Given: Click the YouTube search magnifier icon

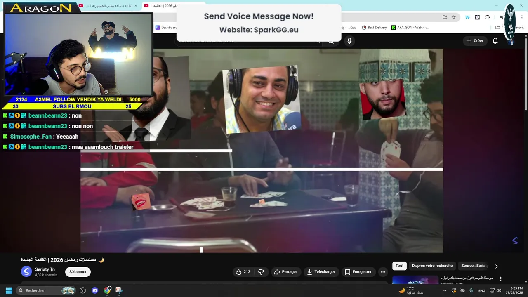Looking at the screenshot, I should point(331,41).
